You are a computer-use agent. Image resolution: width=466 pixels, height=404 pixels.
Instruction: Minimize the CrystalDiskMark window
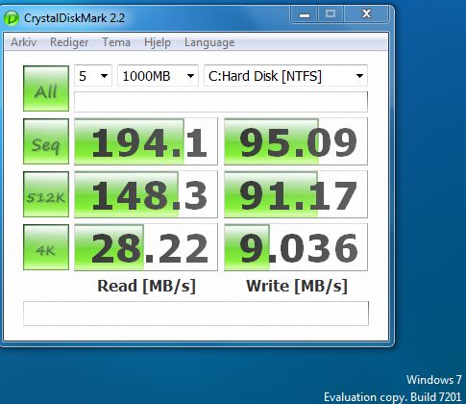click(305, 14)
